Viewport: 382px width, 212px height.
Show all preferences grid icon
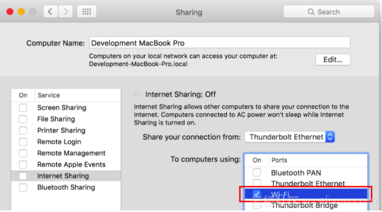[x=87, y=11]
